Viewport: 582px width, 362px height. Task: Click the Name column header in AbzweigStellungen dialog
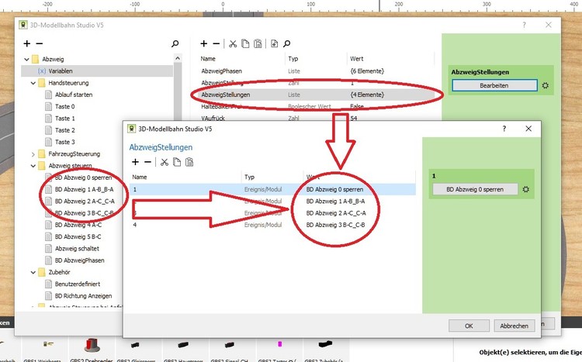(140, 177)
